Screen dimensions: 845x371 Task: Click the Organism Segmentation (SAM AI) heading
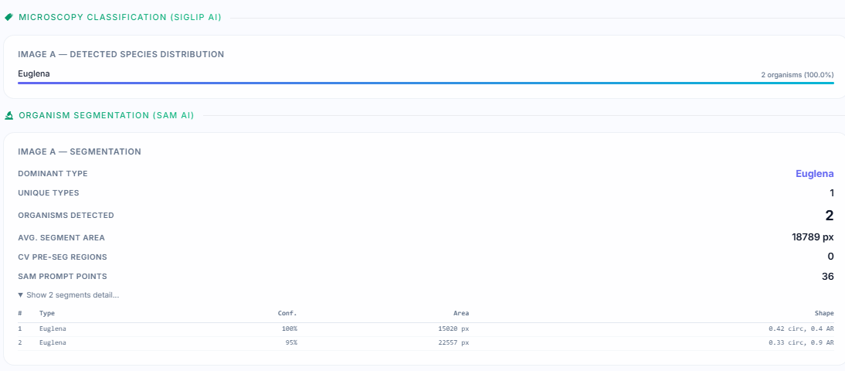(x=106, y=115)
